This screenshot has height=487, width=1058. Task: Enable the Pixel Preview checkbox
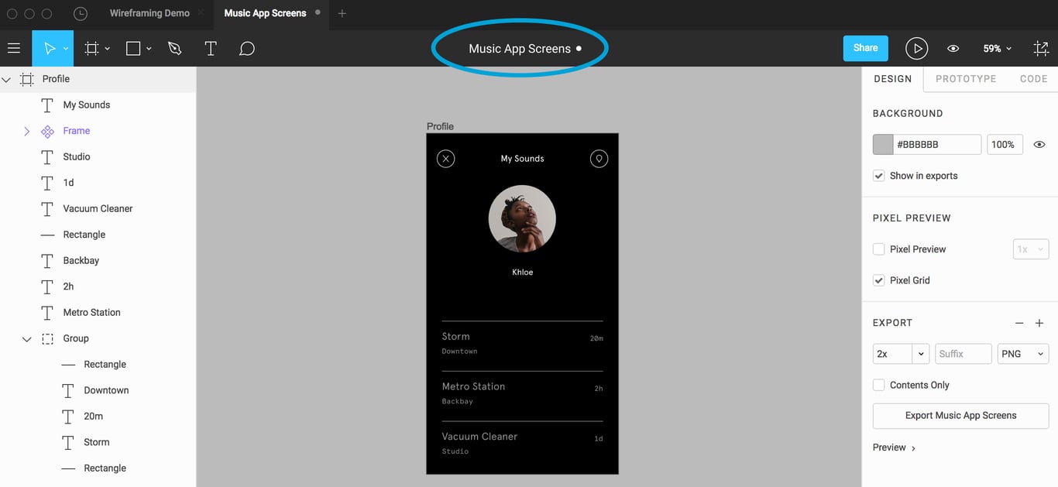pos(879,249)
